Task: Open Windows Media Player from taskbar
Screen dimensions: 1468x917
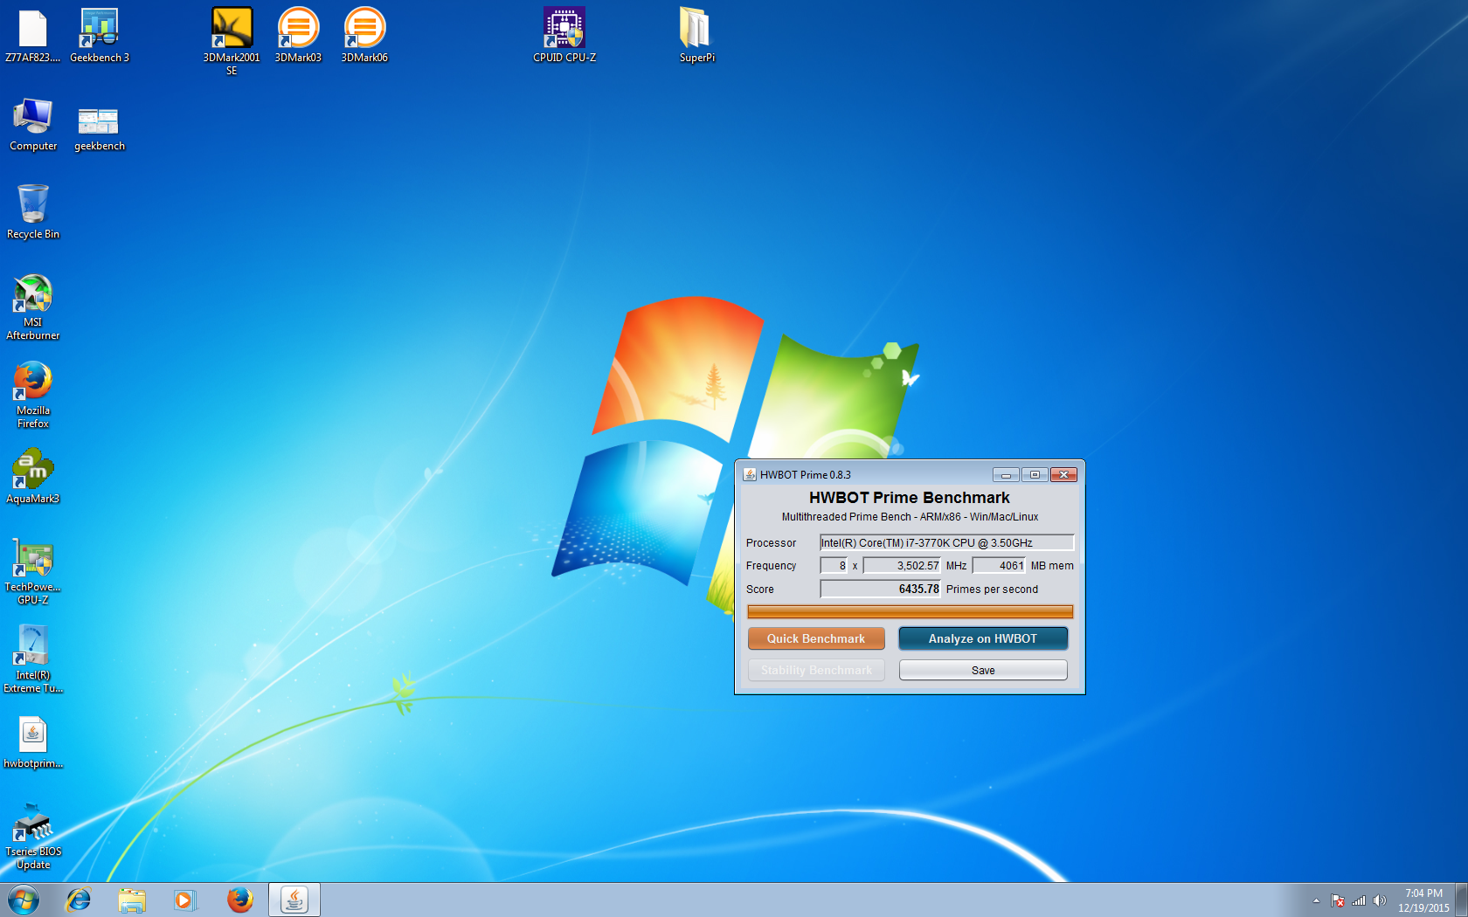Action: click(184, 900)
